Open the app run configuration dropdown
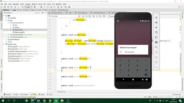Screen dimensions: 184x103 (28, 7)
